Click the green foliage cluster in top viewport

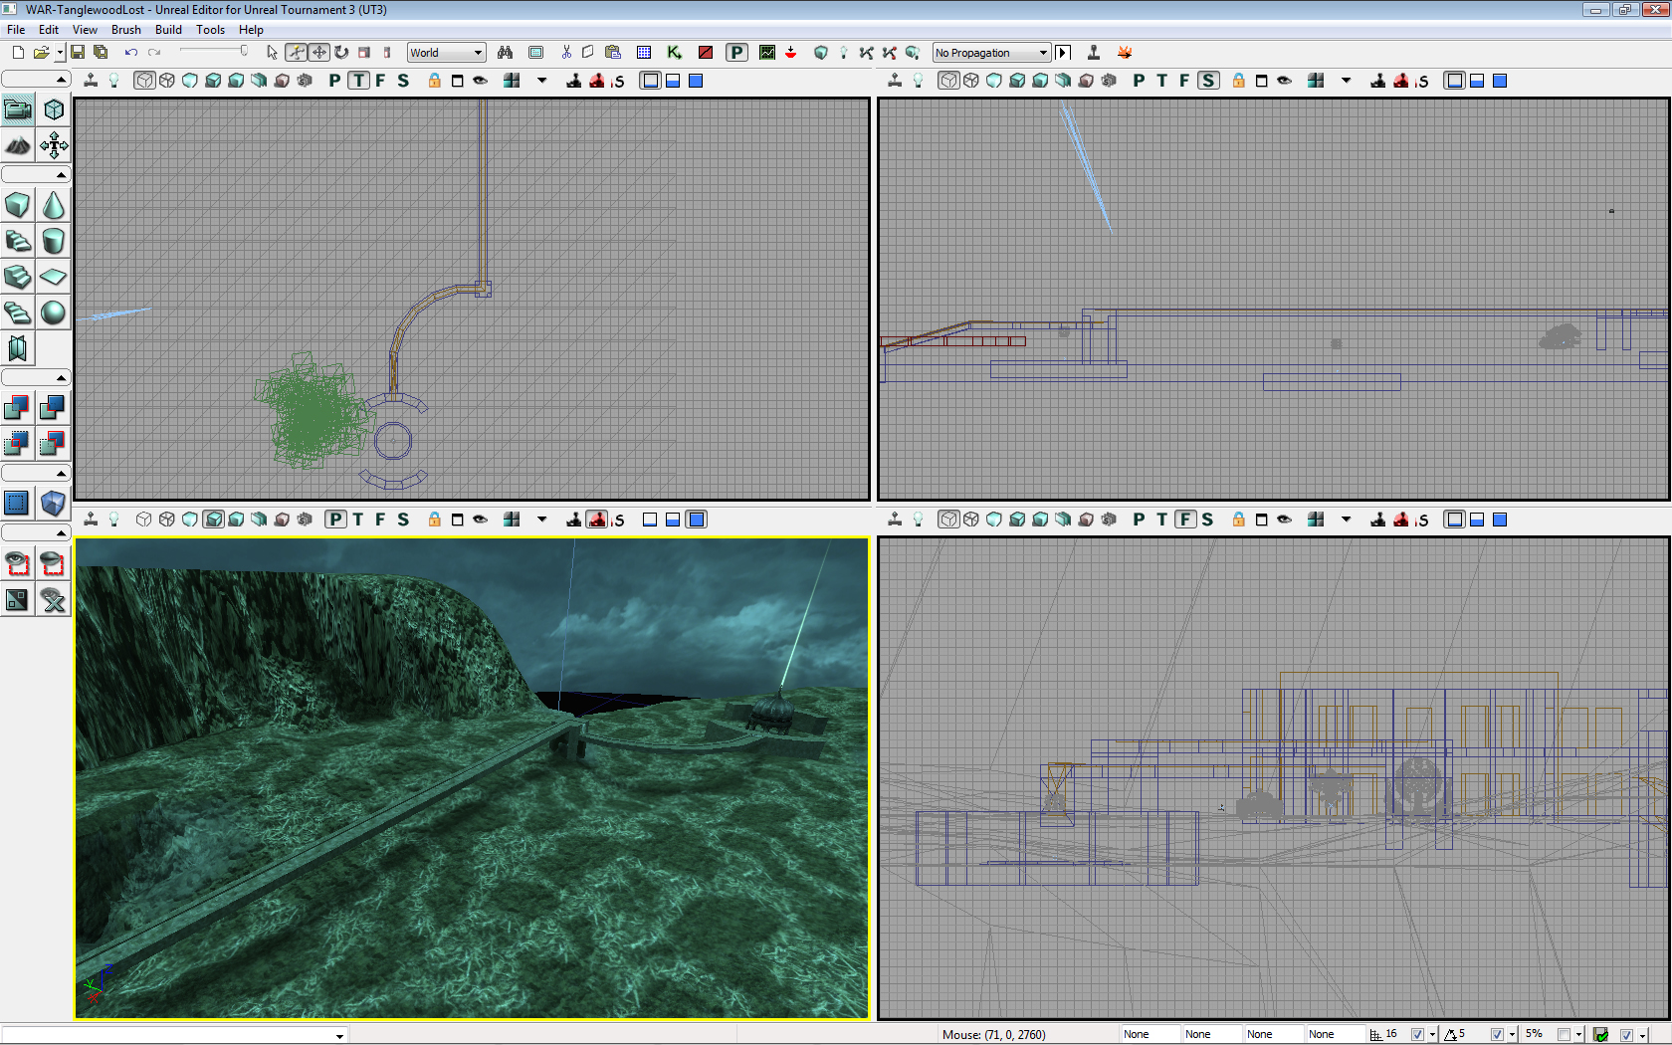(x=313, y=411)
